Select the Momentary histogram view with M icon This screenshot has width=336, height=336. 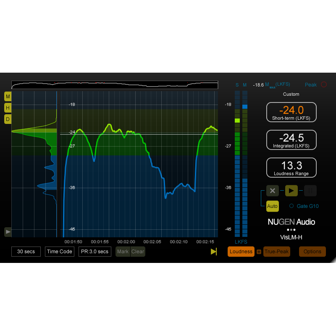click(8, 97)
